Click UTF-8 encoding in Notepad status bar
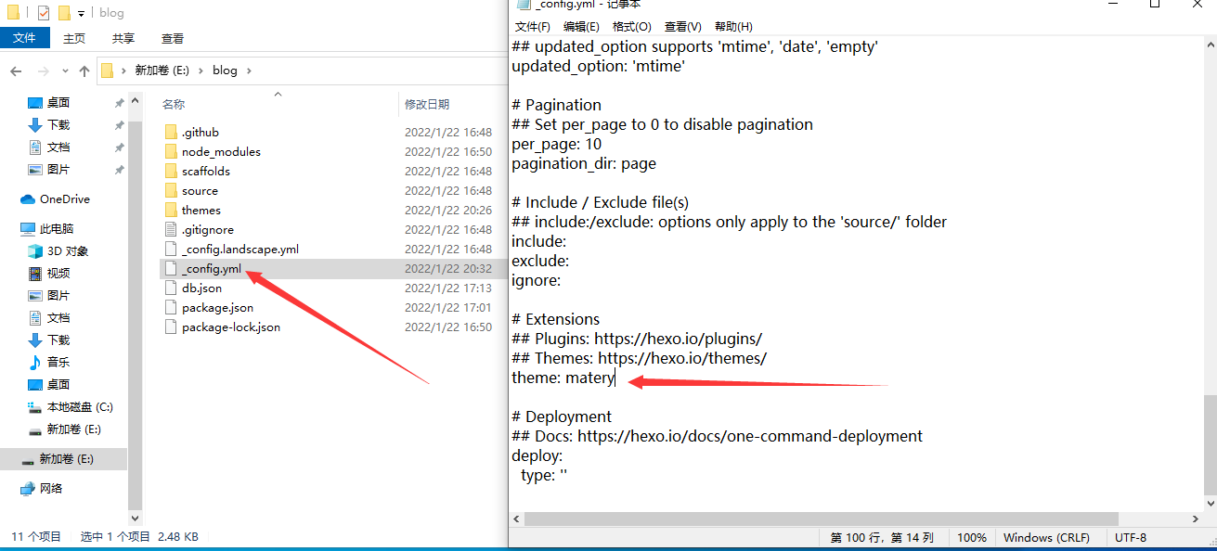This screenshot has height=551, width=1217. point(1131,537)
